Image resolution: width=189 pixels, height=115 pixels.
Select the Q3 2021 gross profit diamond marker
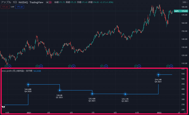[x=125, y=94]
